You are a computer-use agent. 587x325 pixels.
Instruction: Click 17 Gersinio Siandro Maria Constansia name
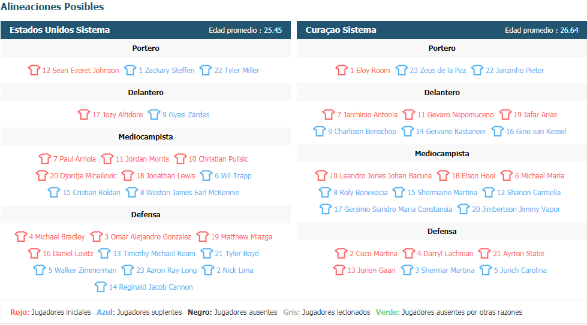click(x=393, y=209)
